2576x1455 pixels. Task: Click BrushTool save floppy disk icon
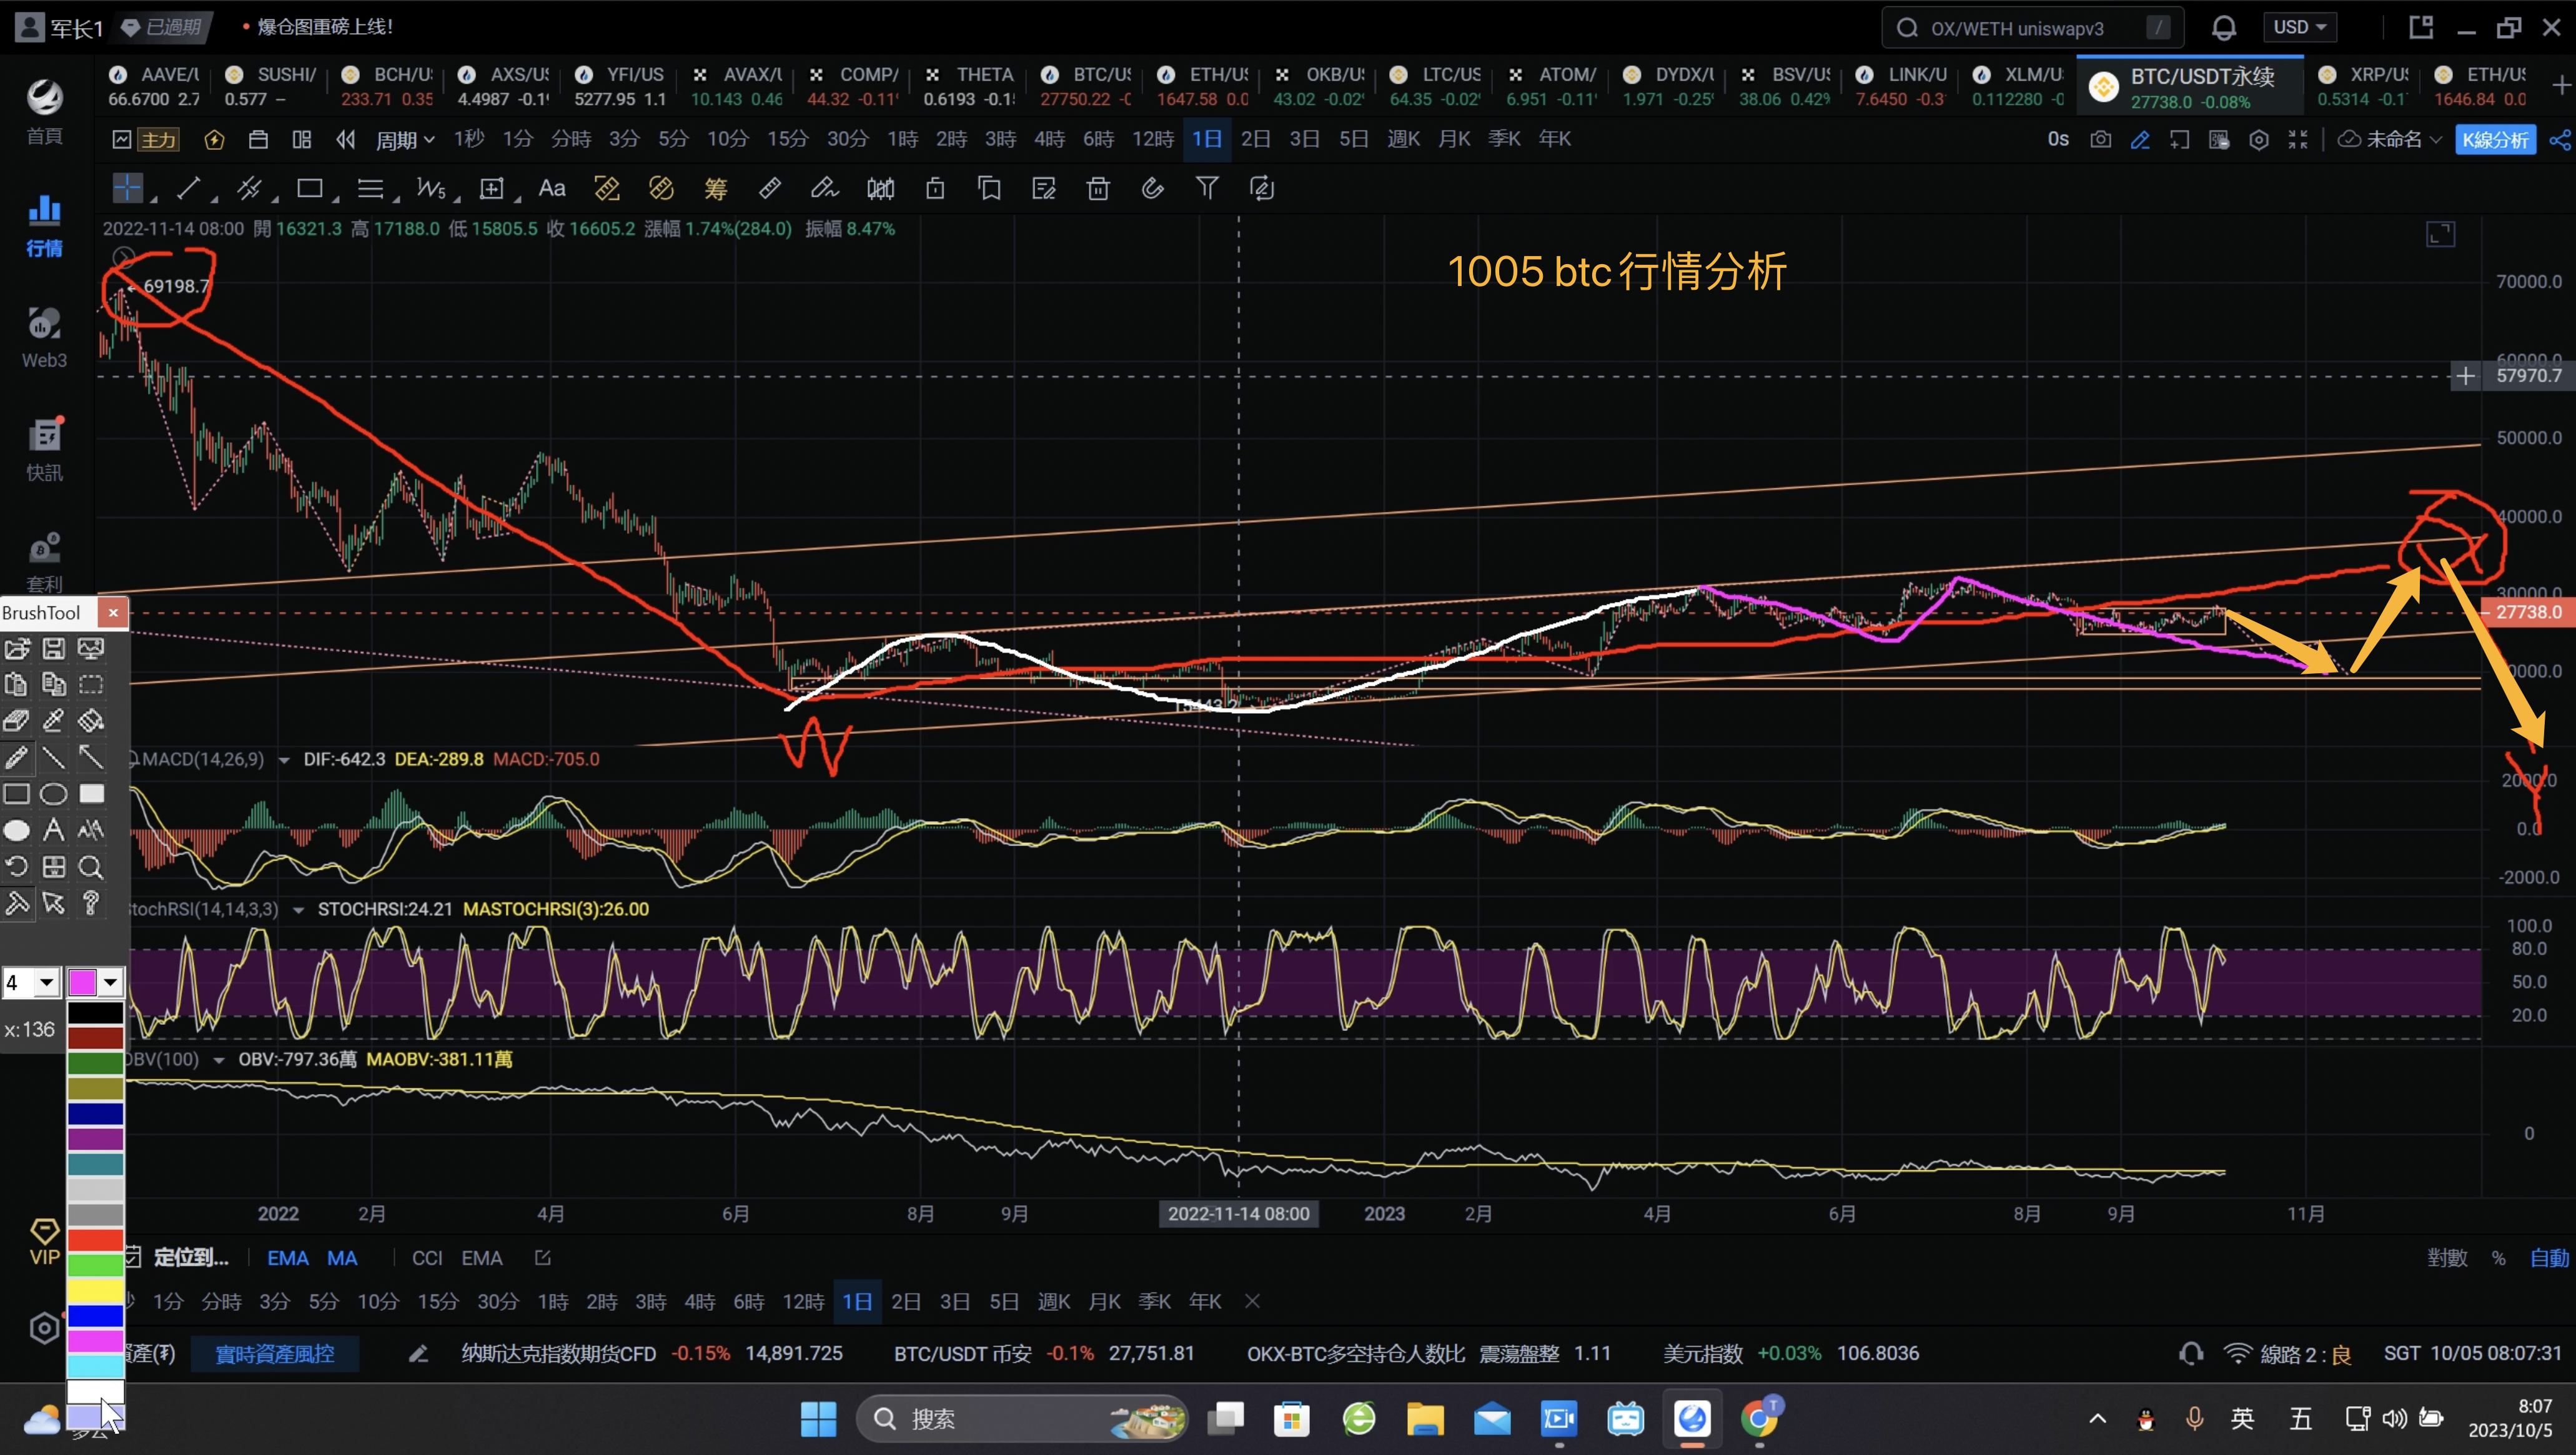(54, 649)
